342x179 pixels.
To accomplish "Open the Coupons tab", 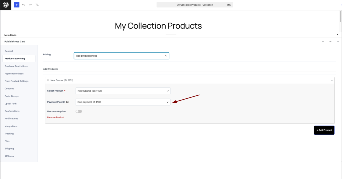I will [9, 89].
